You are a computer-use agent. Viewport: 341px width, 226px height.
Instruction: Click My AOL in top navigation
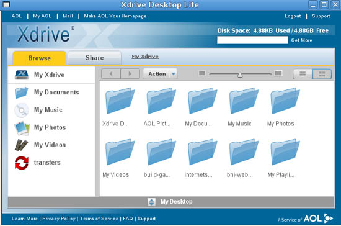point(42,16)
